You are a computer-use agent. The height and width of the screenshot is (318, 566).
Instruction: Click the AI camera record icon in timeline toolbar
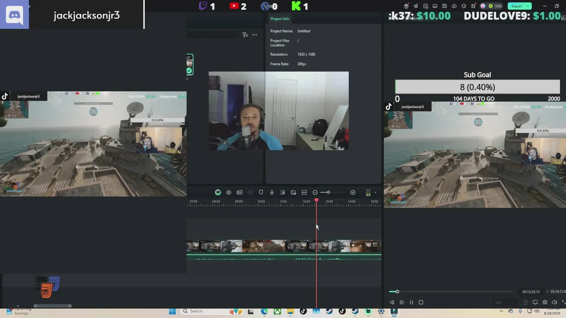click(240, 193)
